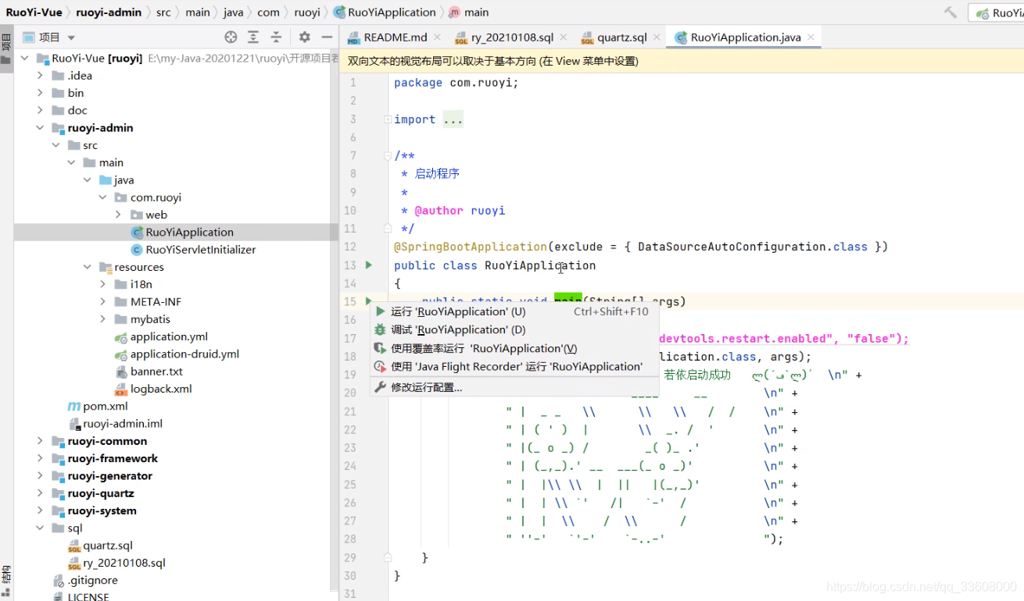Click the build hammer icon
The width and height of the screenshot is (1024, 601).
[951, 12]
